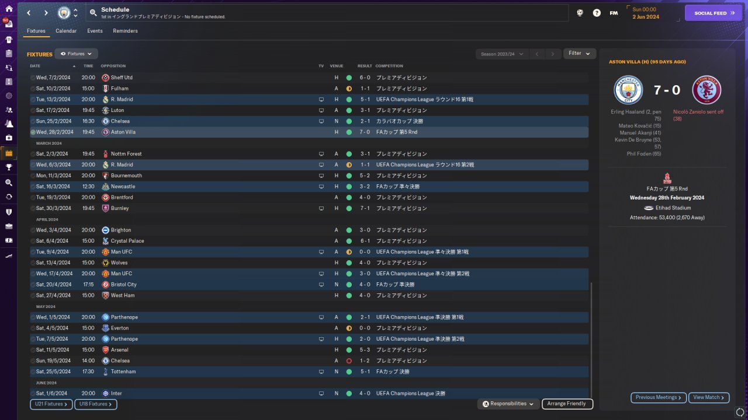Viewport: 748px width, 420px height.
Task: Switch to the Events tab
Action: (x=95, y=31)
